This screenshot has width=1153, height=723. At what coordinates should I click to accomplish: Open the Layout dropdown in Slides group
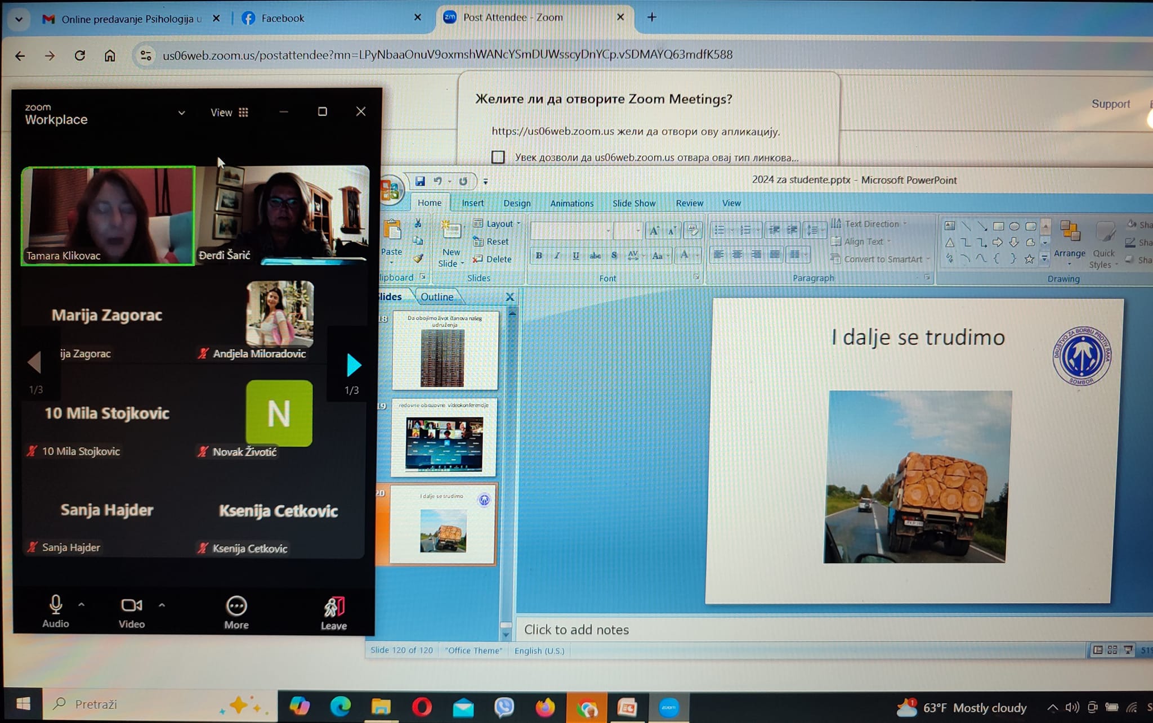(499, 223)
